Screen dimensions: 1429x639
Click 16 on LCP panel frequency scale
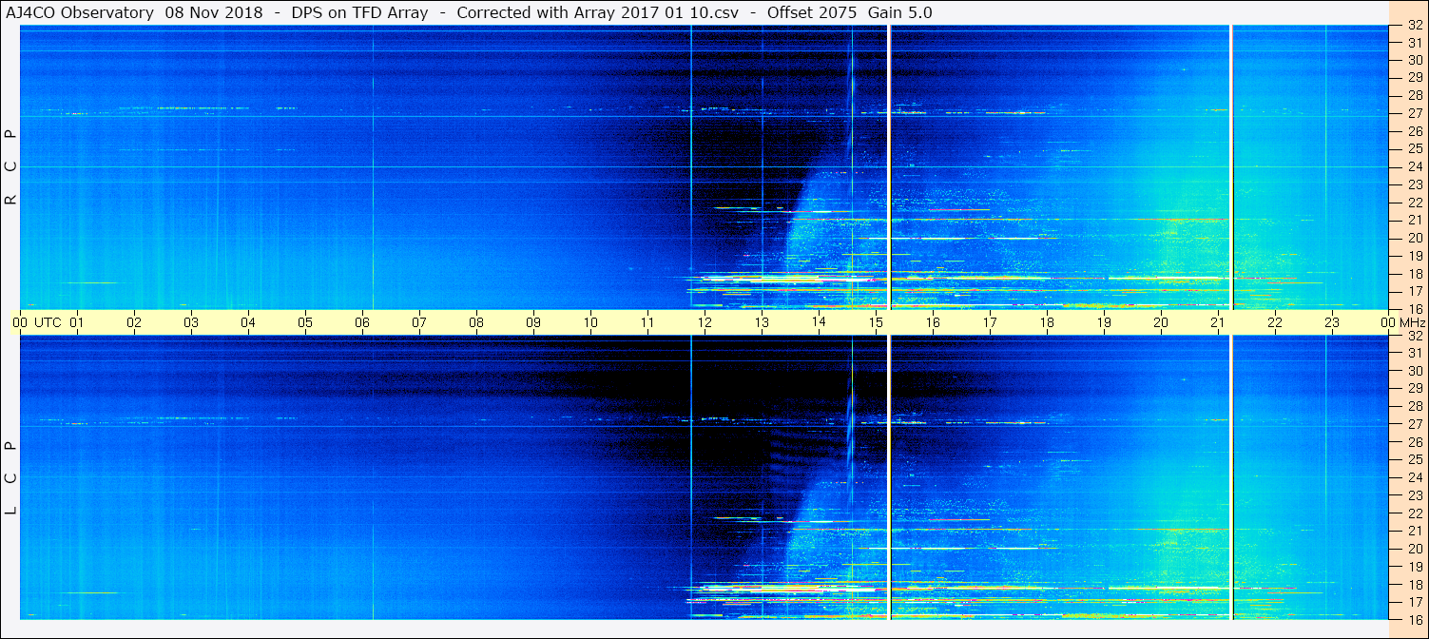pyautogui.click(x=1415, y=619)
